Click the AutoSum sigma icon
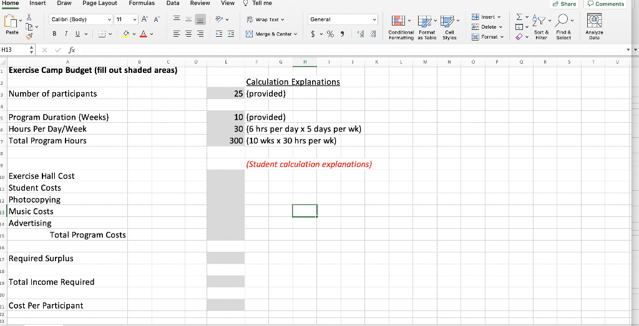 (x=519, y=17)
